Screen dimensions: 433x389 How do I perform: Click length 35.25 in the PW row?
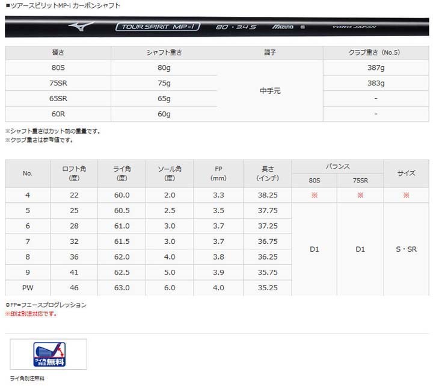268,288
